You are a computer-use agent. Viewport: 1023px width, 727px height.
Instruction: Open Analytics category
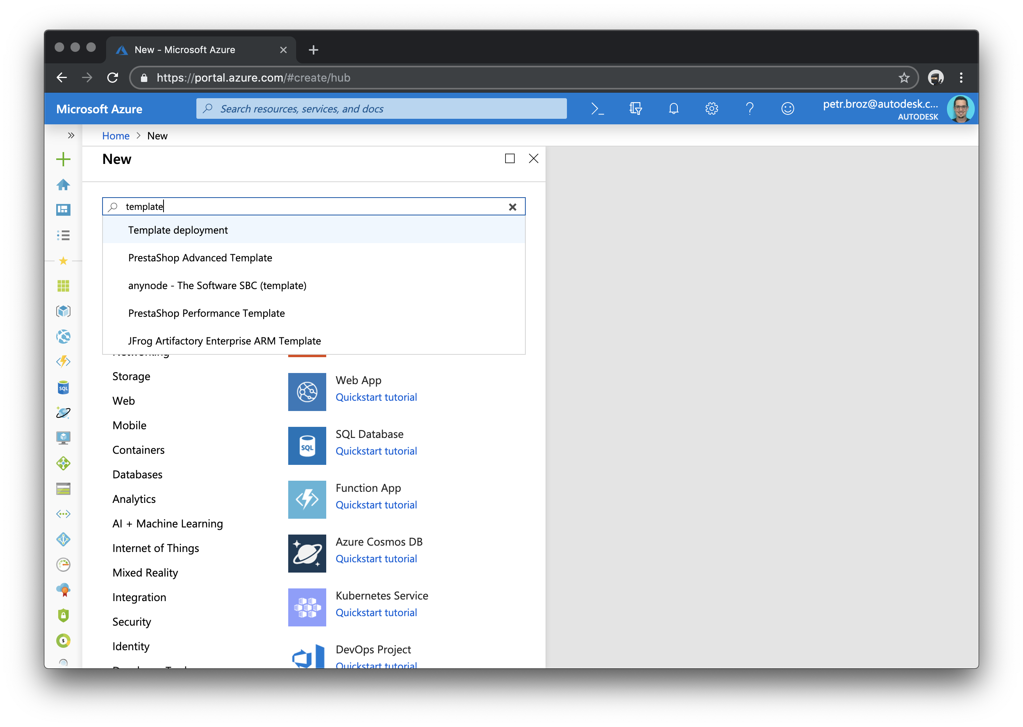tap(134, 500)
